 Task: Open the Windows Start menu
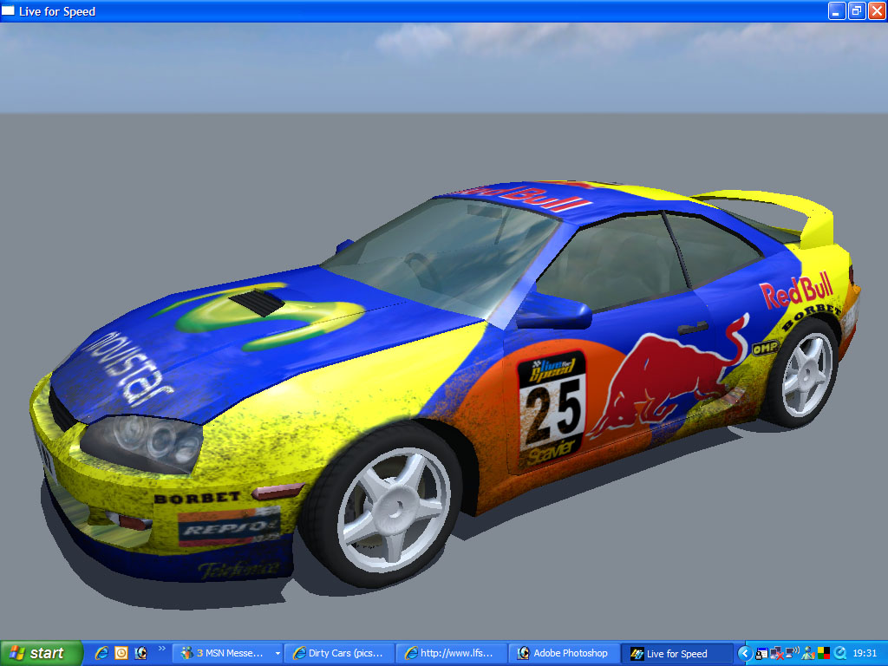click(x=41, y=653)
